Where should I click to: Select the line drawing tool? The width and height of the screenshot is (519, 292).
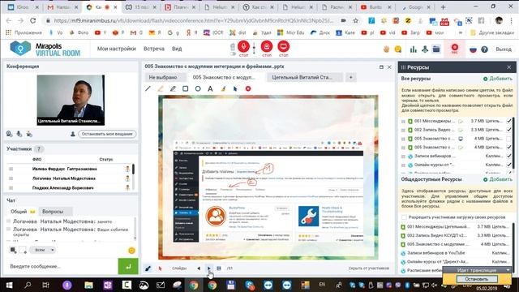148,88
